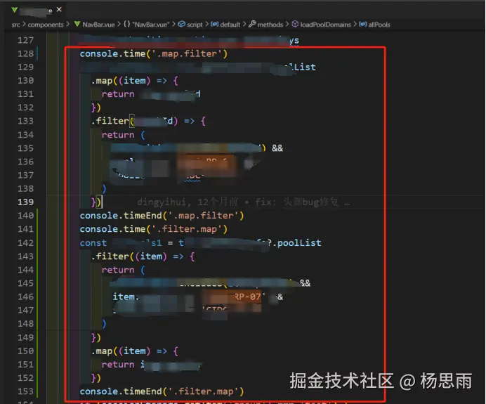This screenshot has width=486, height=404.
Task: Click .filter((item) => { on line 143
Action: 143,256
